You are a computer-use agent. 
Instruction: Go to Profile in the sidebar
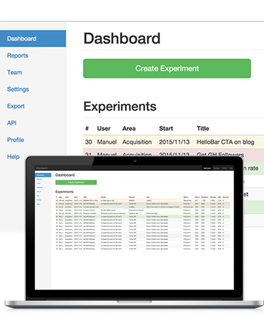click(15, 140)
